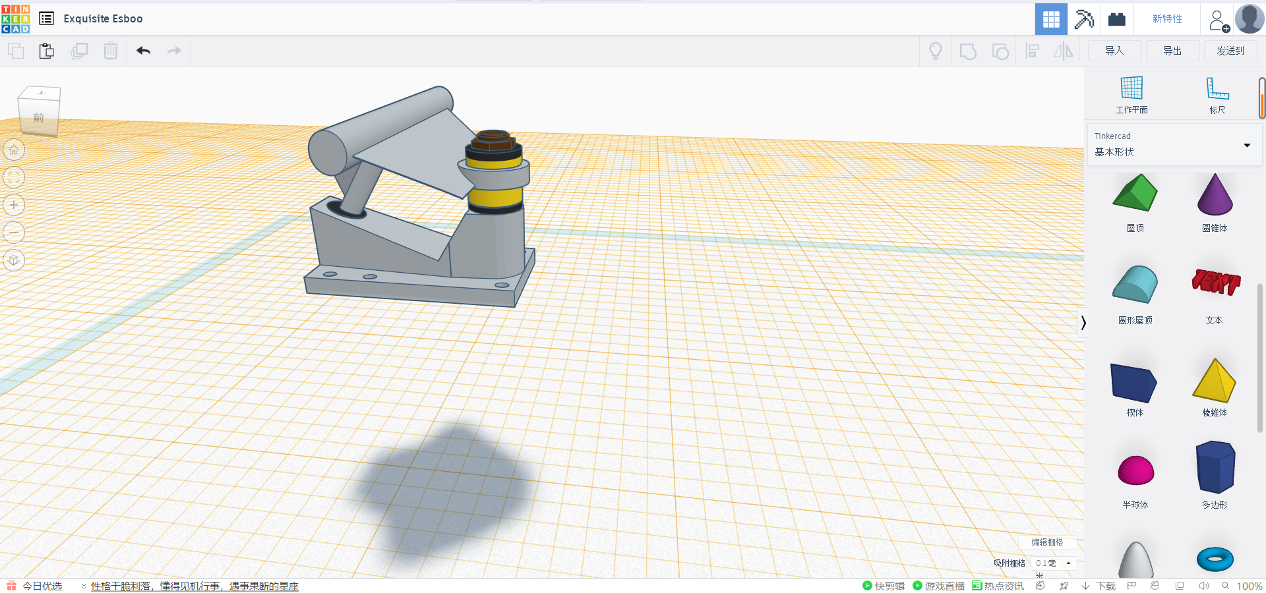Open the Tinkercad 基本形状 shapes dropdown
Screen dimensions: 1266x593
1174,144
